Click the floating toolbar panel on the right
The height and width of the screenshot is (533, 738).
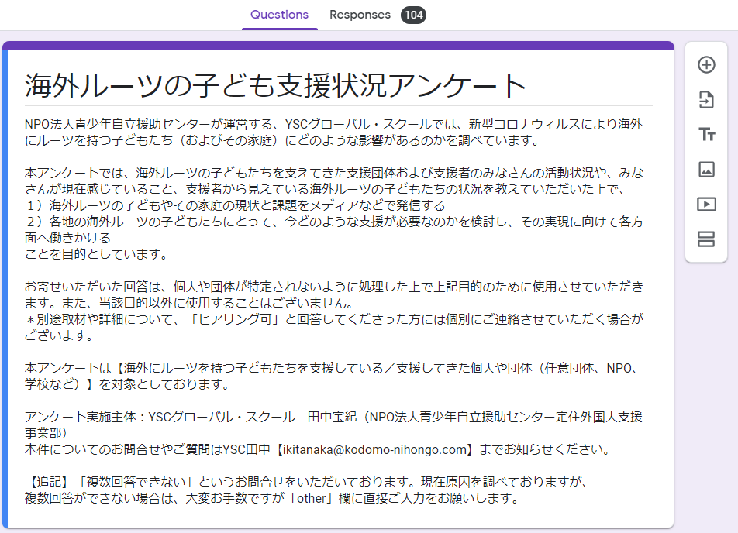(705, 152)
